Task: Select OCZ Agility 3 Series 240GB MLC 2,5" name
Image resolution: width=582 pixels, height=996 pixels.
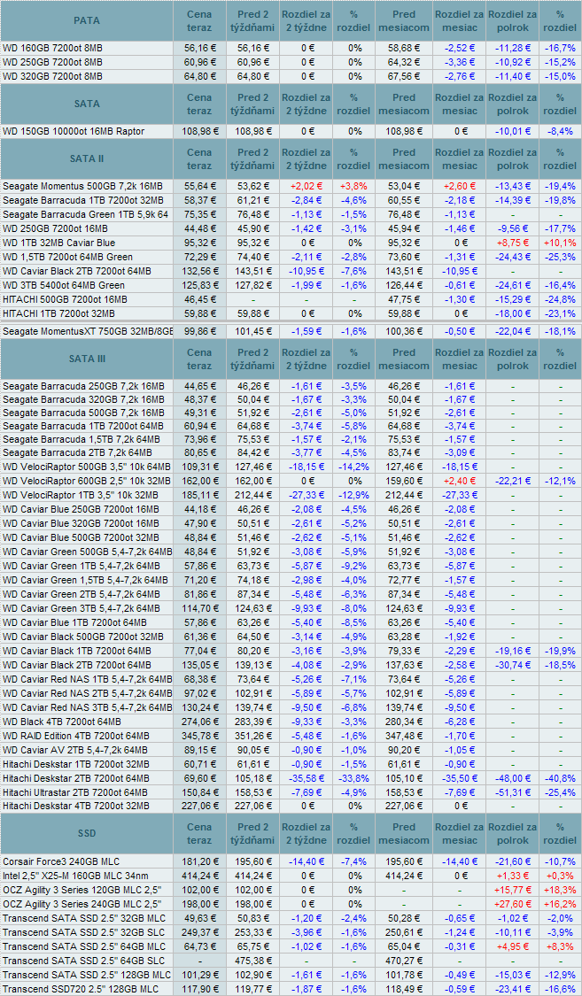Action: click(x=82, y=904)
